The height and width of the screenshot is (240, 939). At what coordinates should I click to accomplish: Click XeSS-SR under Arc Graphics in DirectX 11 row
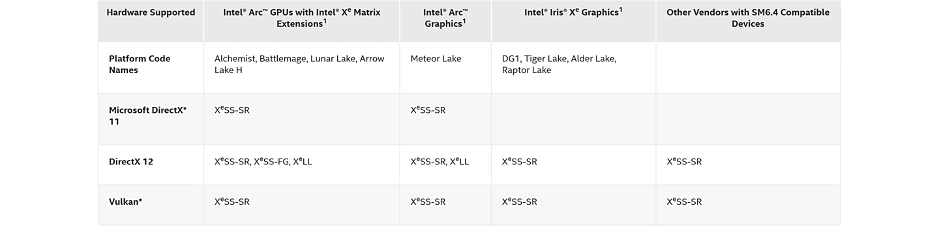coord(428,110)
